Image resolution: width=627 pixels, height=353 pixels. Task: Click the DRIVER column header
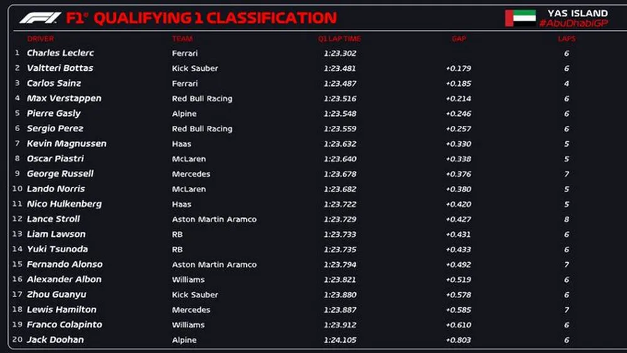pyautogui.click(x=41, y=39)
